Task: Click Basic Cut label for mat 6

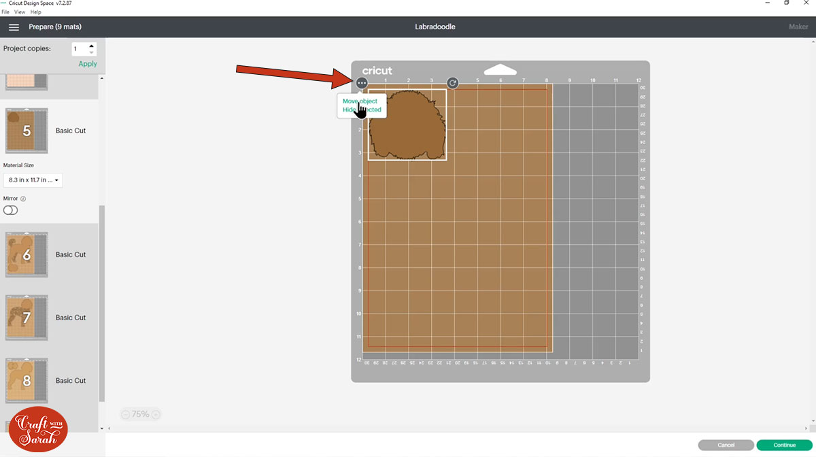Action: click(71, 255)
